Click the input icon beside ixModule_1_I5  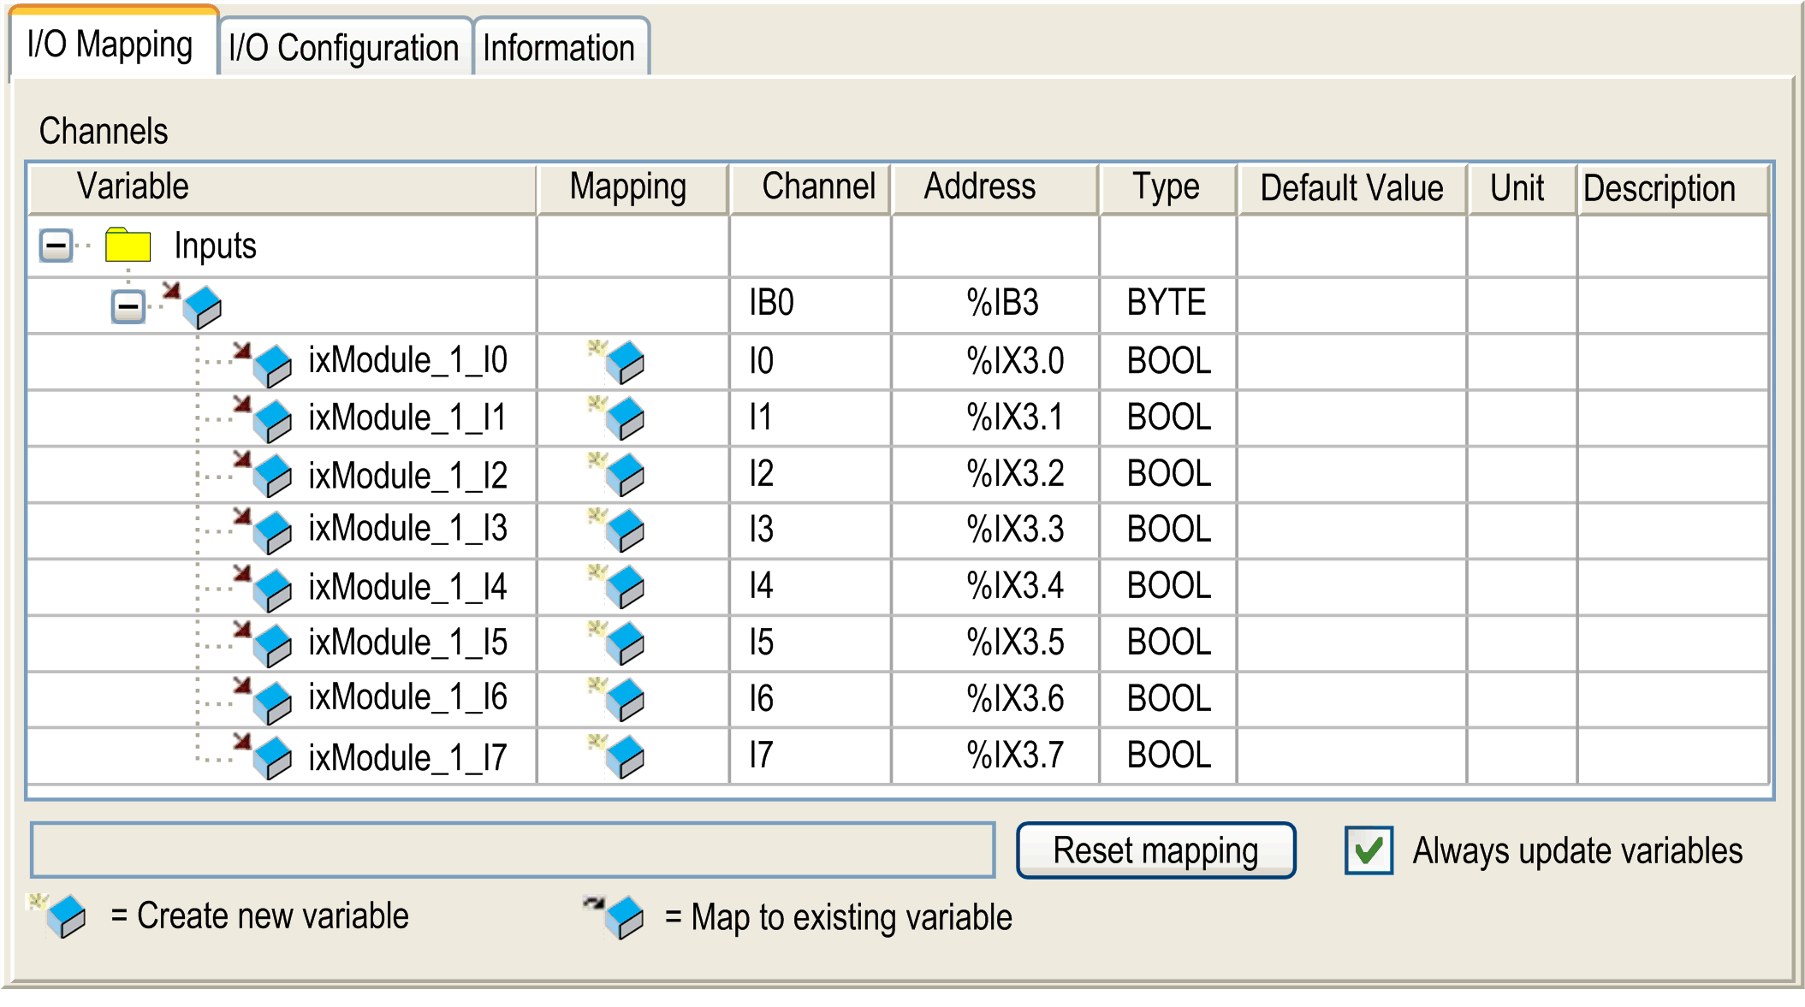tap(264, 643)
